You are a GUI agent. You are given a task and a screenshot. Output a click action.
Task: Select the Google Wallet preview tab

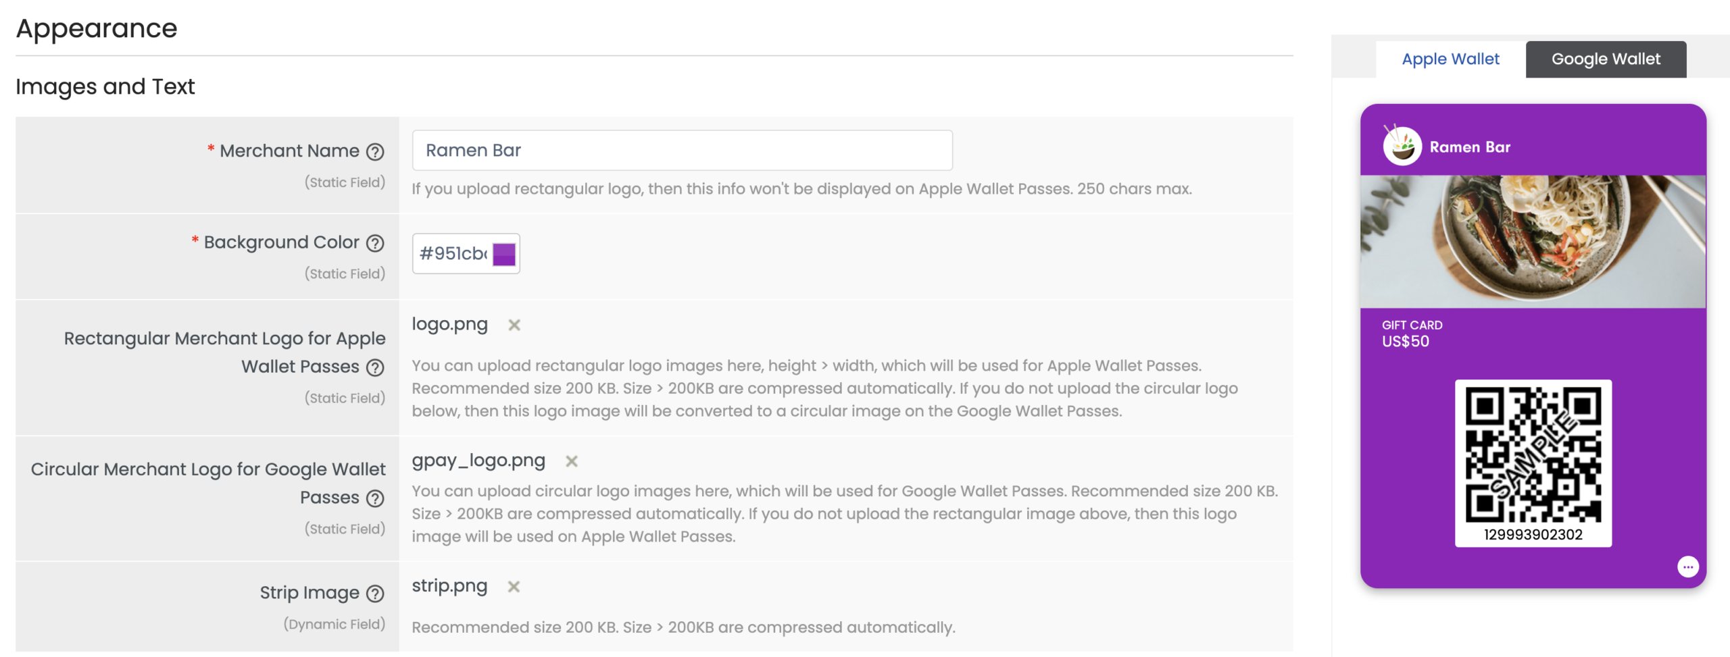click(x=1605, y=59)
